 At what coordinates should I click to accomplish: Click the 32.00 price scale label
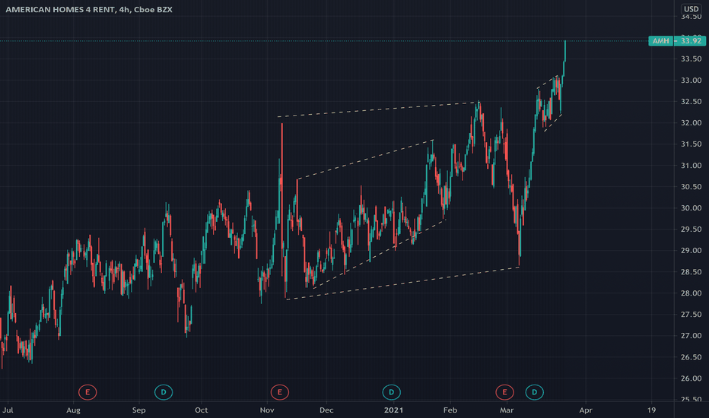click(692, 122)
